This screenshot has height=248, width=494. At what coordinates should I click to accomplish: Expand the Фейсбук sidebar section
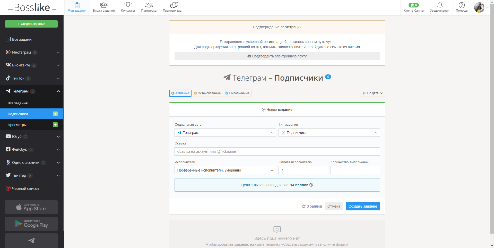[58, 149]
